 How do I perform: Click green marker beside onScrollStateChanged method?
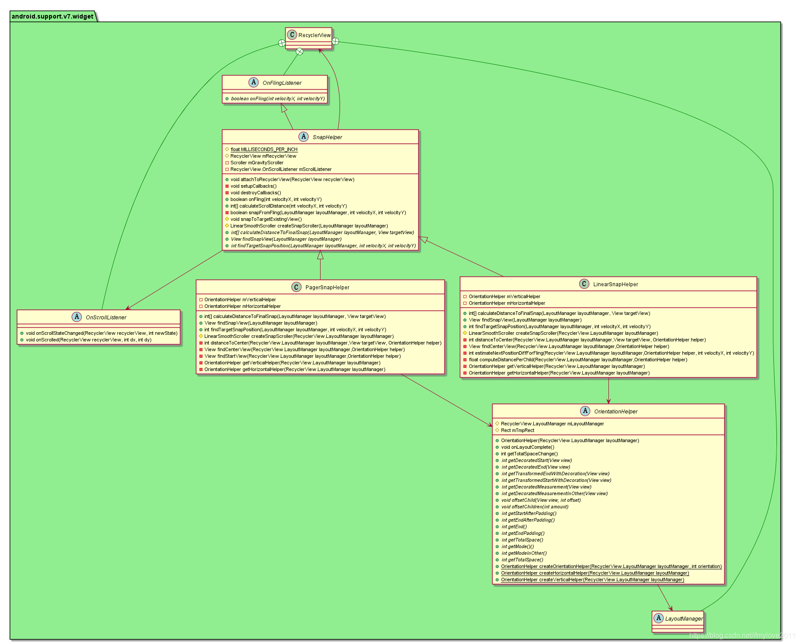tap(22, 333)
